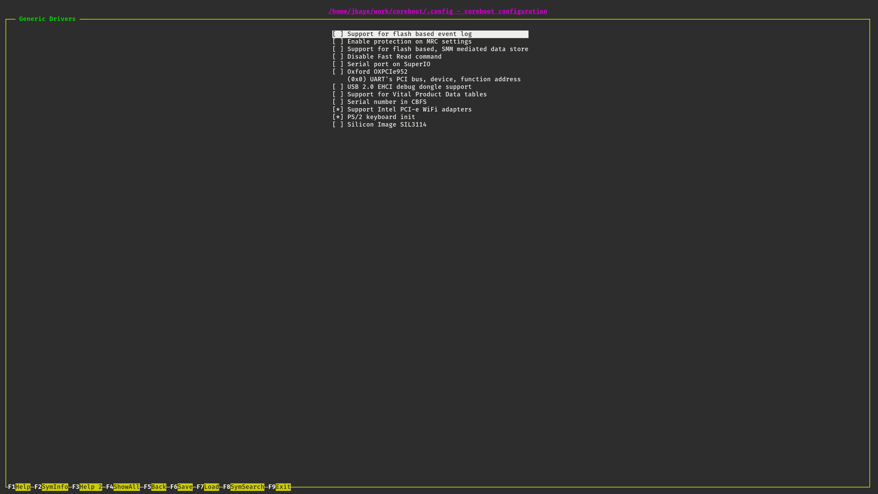
Task: Click SymInfo at the bottom bar
Action: [55, 487]
